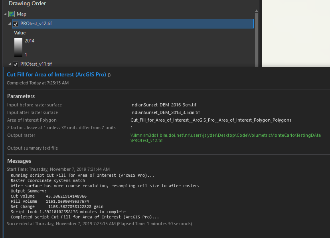Click the After surface resampling message line
330x238 pixels.
click(x=105, y=186)
